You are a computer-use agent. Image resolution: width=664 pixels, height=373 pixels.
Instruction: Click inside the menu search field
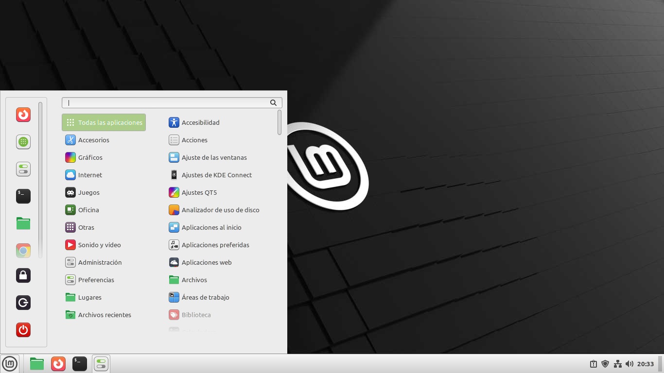click(x=172, y=102)
